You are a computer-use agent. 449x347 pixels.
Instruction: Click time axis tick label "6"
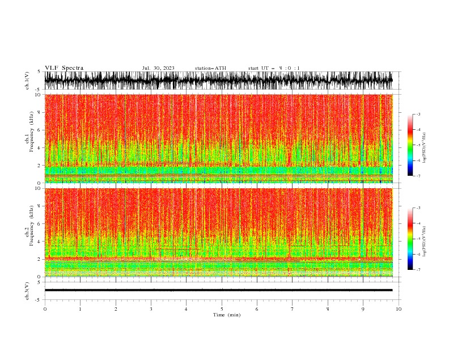click(x=257, y=309)
